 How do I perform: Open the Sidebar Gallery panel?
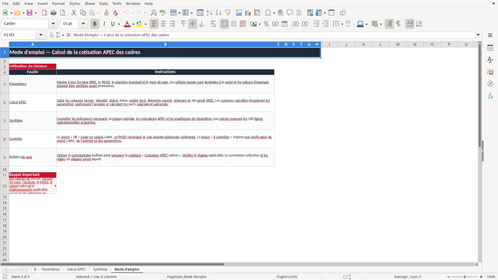click(490, 72)
